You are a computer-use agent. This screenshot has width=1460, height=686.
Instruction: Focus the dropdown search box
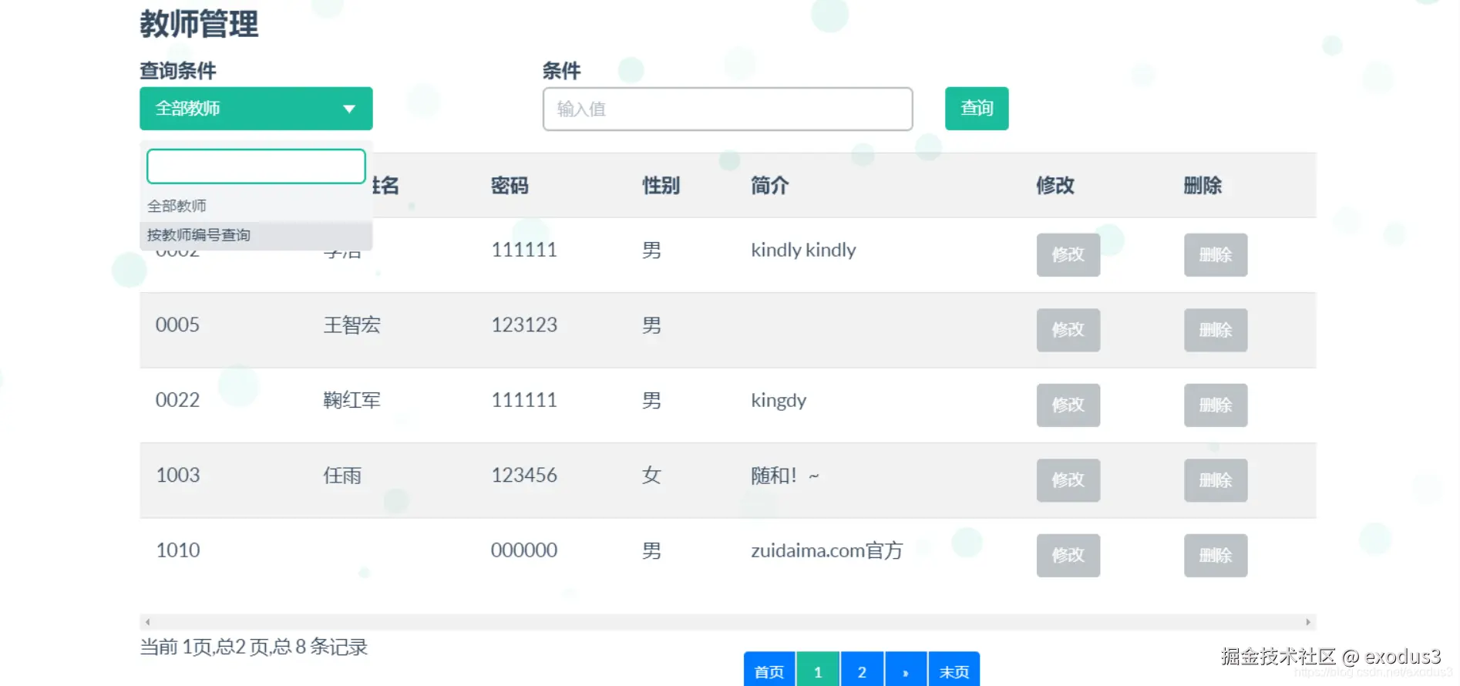click(256, 166)
